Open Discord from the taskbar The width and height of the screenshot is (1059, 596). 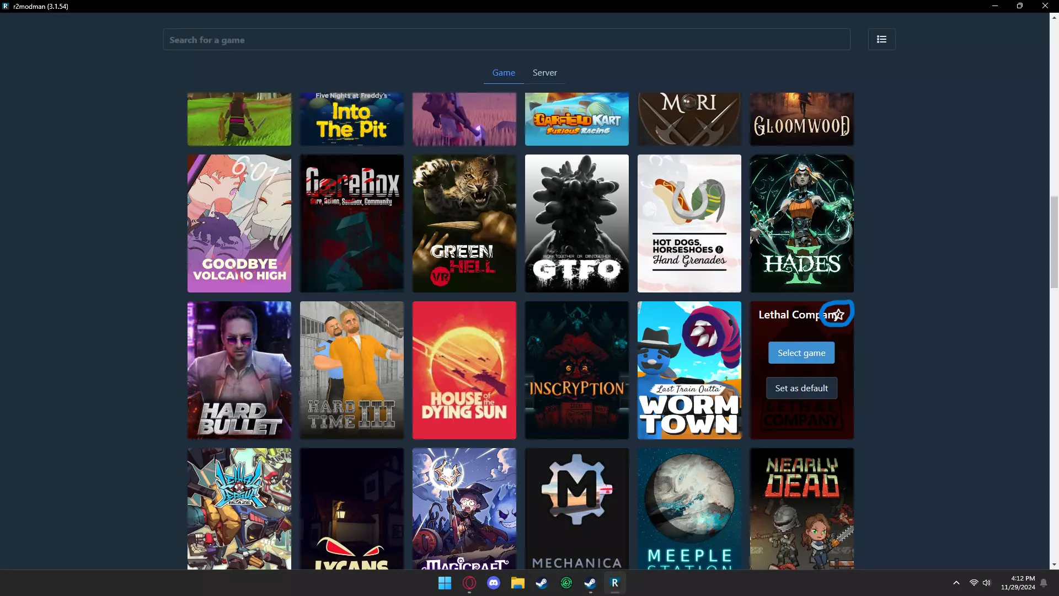coord(494,583)
